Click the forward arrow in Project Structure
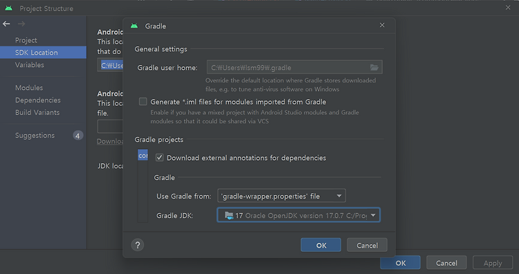This screenshot has width=519, height=274. point(21,24)
